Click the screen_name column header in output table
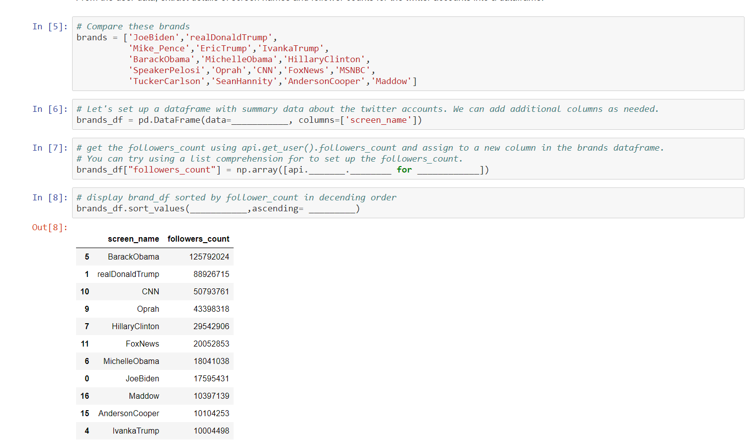This screenshot has height=443, width=752. (133, 239)
